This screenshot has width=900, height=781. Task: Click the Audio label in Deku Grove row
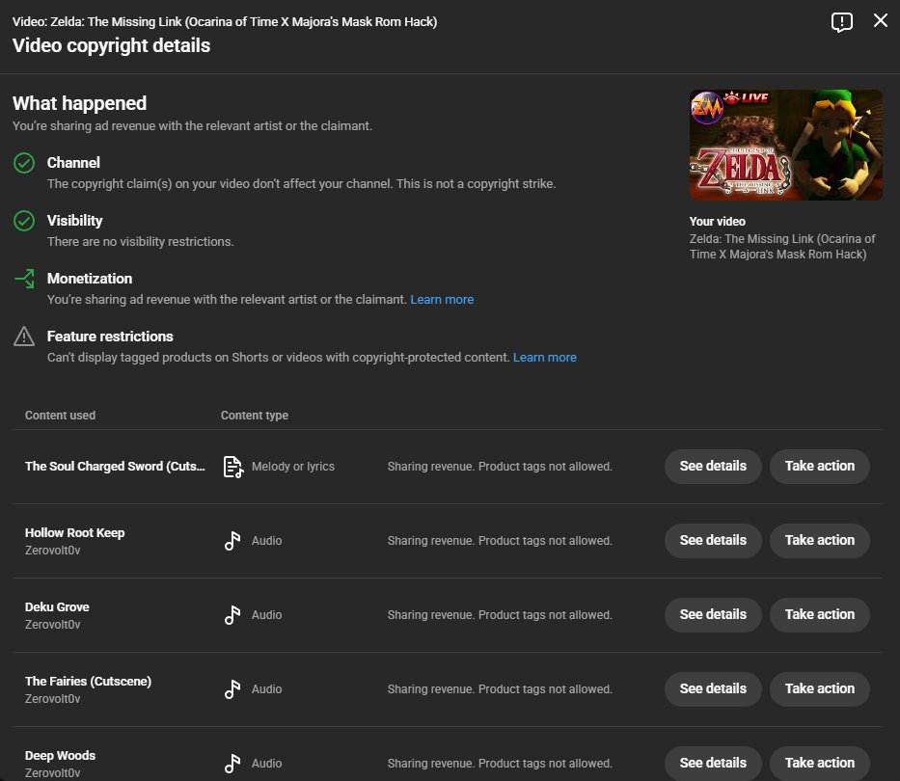pos(267,614)
